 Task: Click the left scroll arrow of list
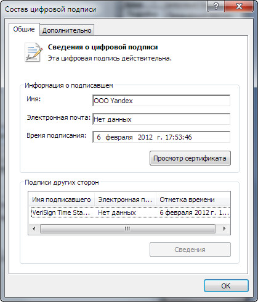[x=34, y=229]
